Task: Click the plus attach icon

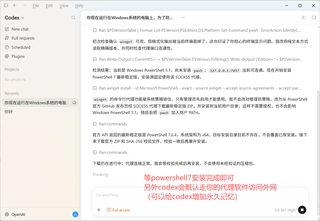Action: (x=99, y=210)
